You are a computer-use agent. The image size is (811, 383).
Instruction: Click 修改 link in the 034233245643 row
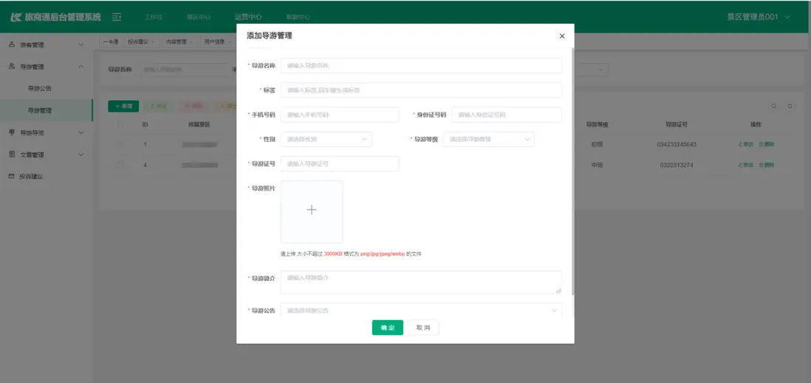pos(746,144)
